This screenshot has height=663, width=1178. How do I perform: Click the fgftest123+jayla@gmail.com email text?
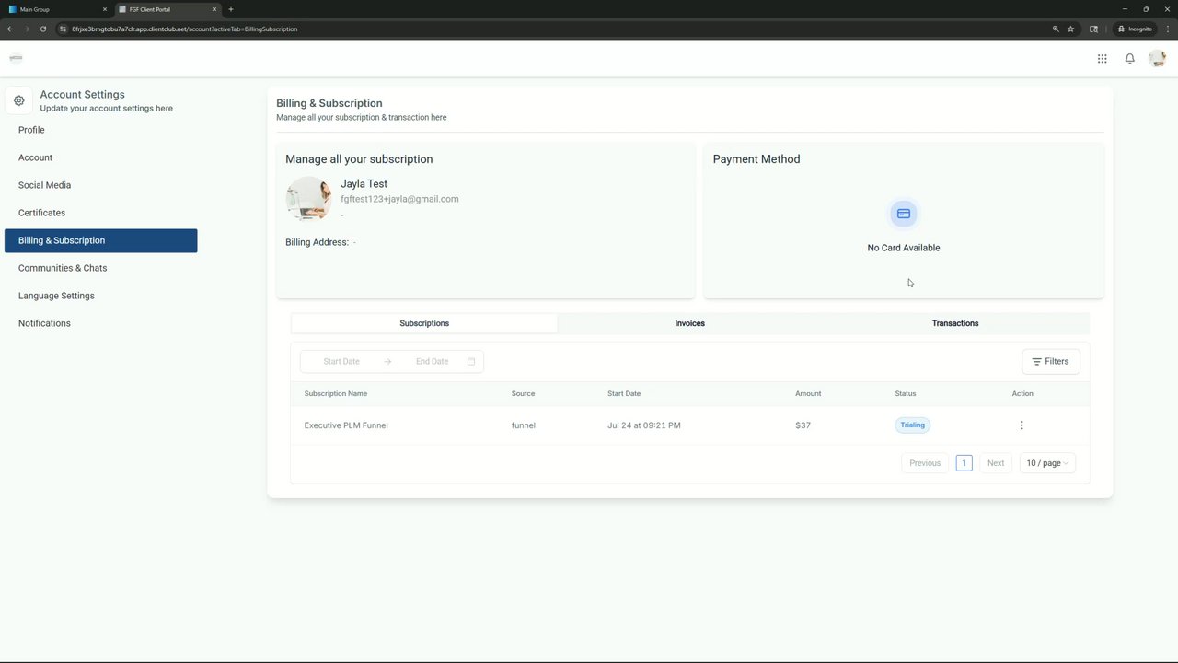tap(399, 199)
